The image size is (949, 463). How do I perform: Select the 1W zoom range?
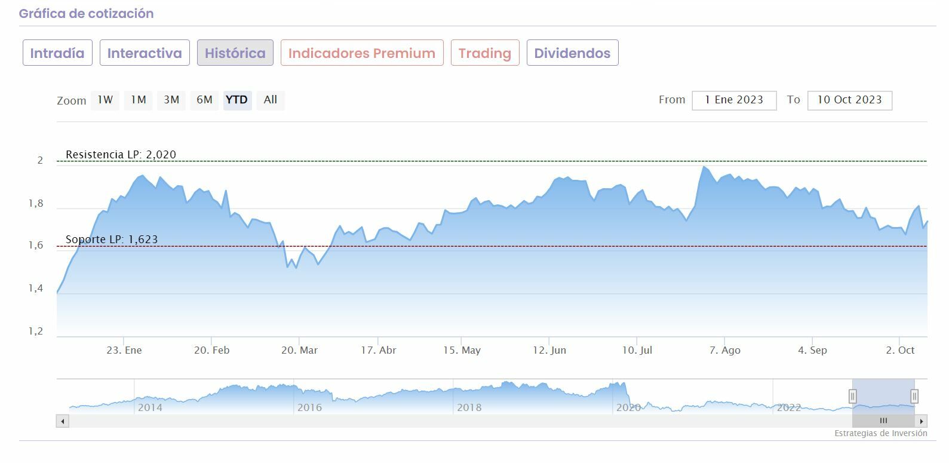coord(105,100)
